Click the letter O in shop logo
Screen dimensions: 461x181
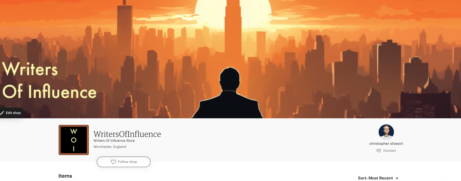(x=74, y=140)
